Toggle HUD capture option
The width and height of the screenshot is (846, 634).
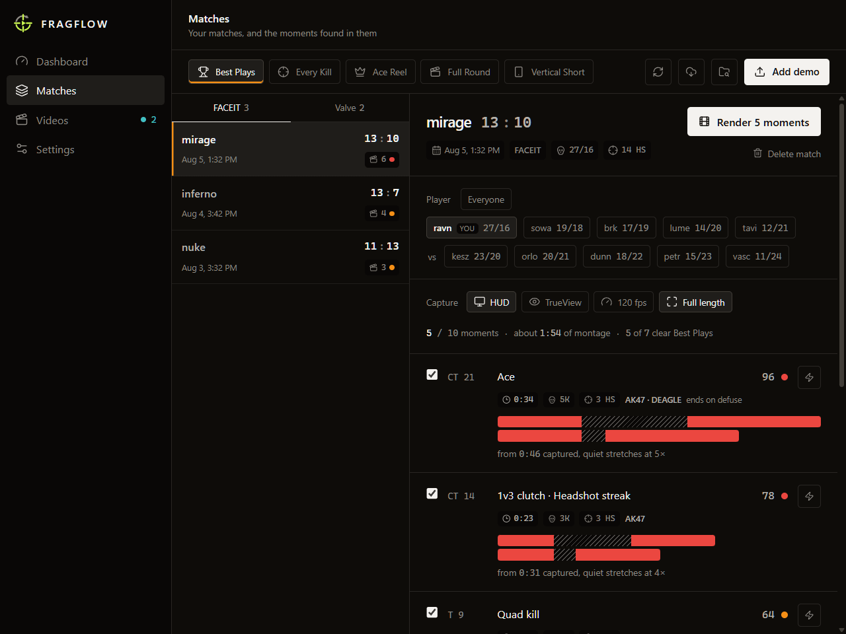[x=492, y=302]
